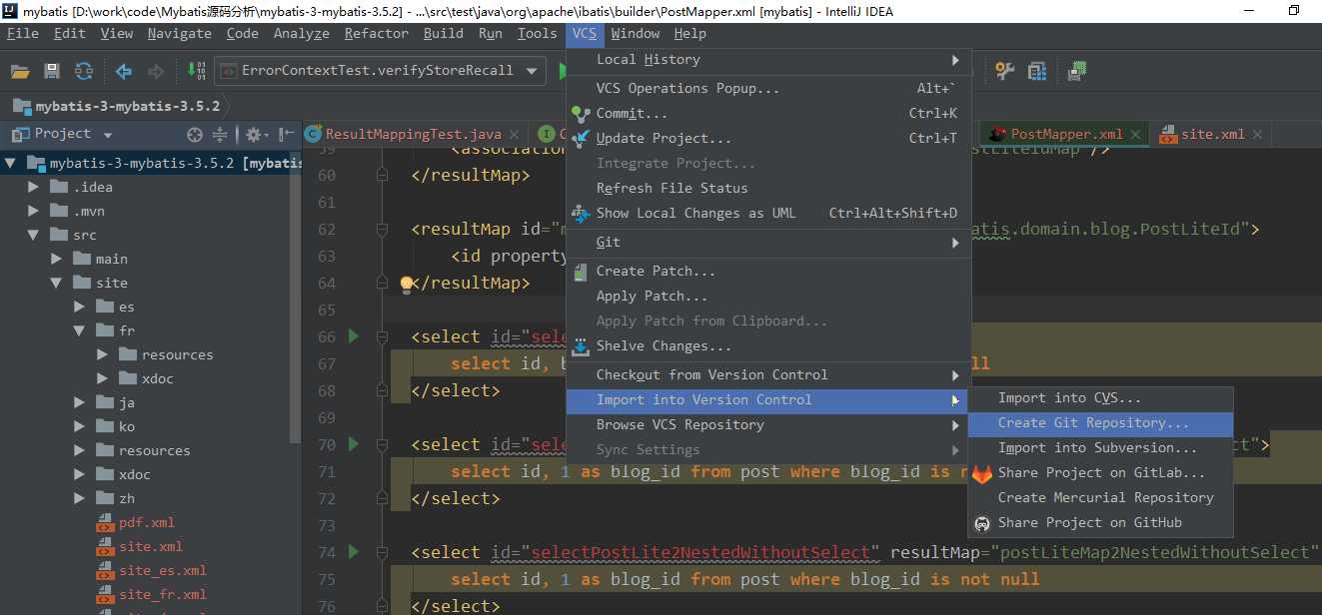
Task: Click the fold marker at line 68
Action: (382, 390)
